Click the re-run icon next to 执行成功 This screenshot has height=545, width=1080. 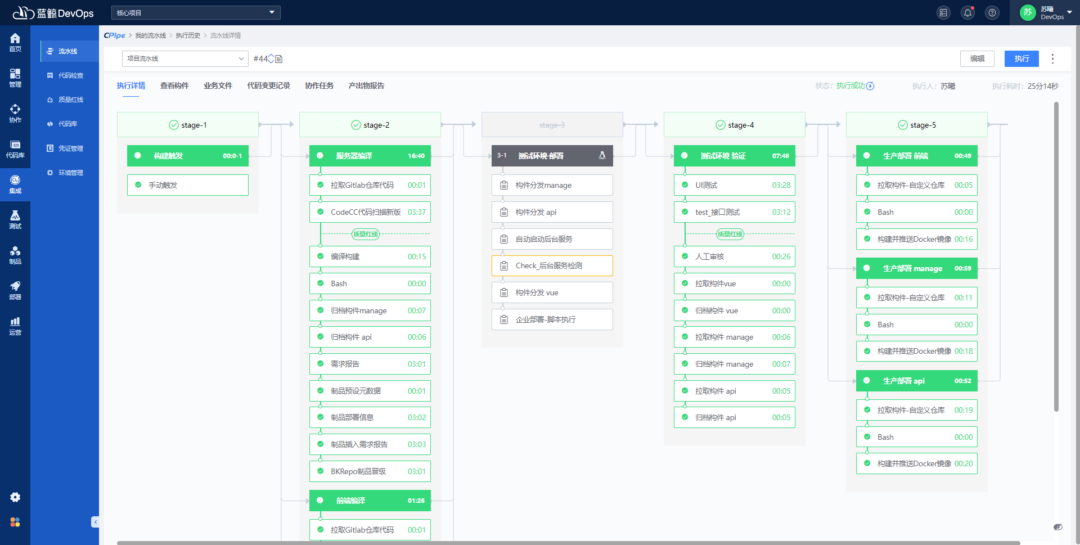point(871,86)
